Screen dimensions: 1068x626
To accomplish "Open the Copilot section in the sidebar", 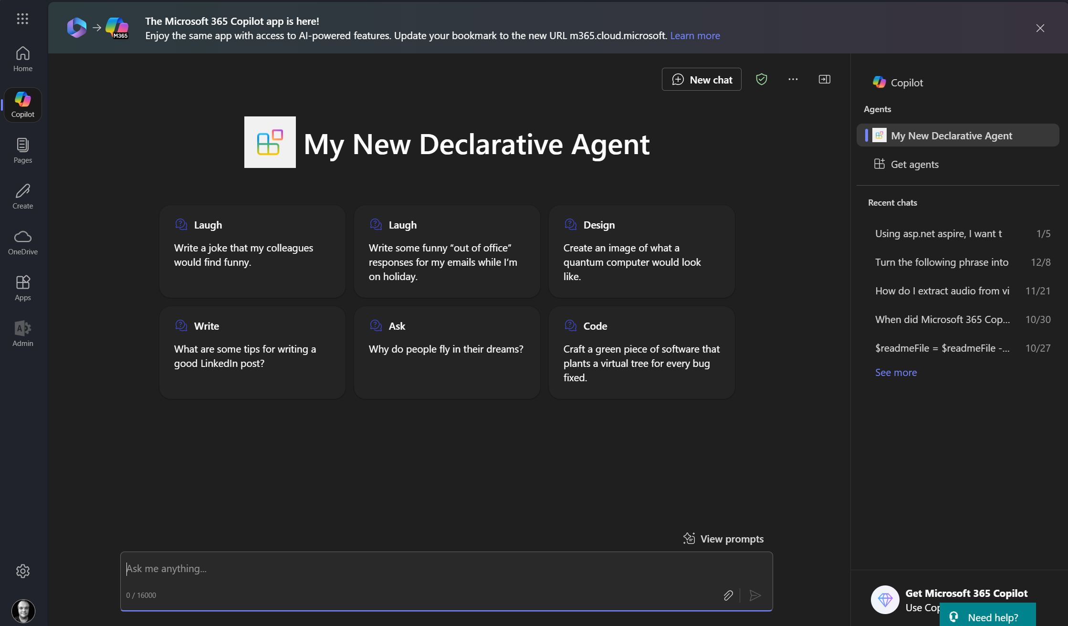I will (22, 104).
